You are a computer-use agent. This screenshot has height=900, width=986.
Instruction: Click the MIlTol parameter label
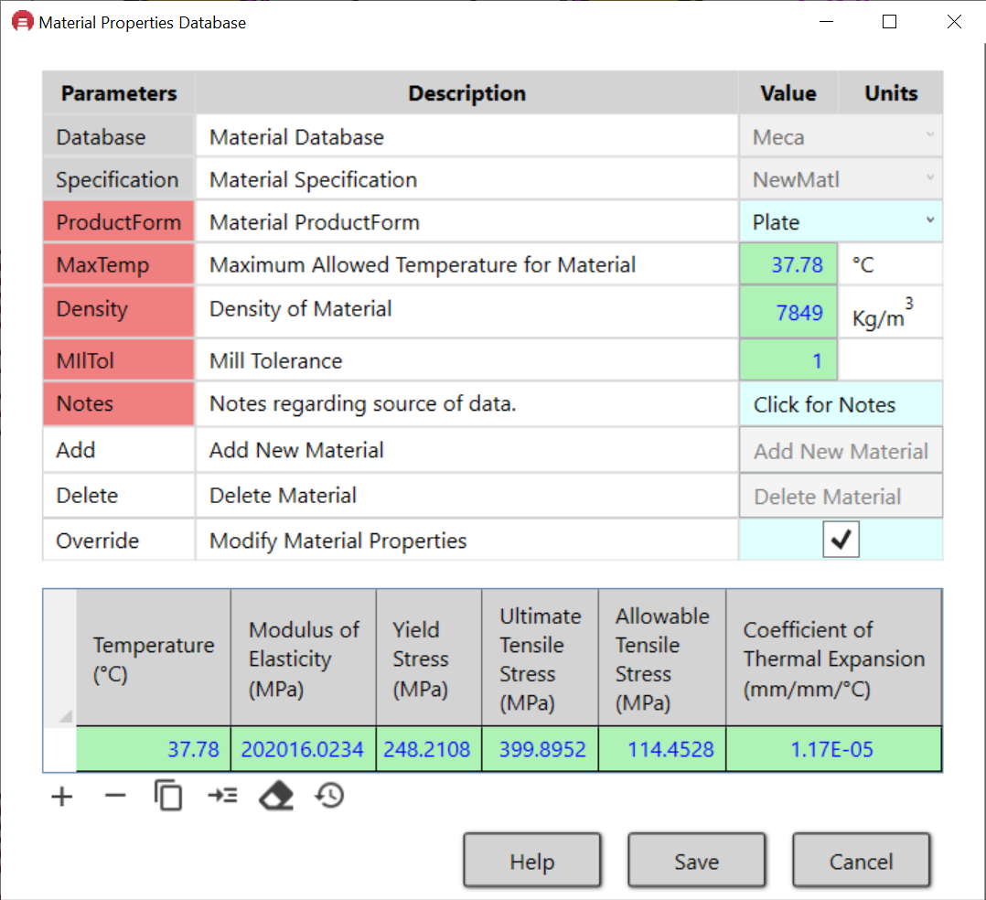pos(118,360)
